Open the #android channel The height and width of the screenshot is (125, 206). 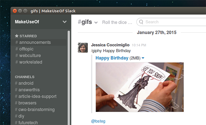coord(24,83)
